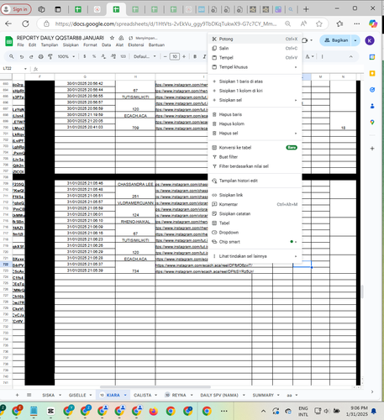Open the Firefox taskbar icon
The width and height of the screenshot is (384, 420).
coord(153,411)
